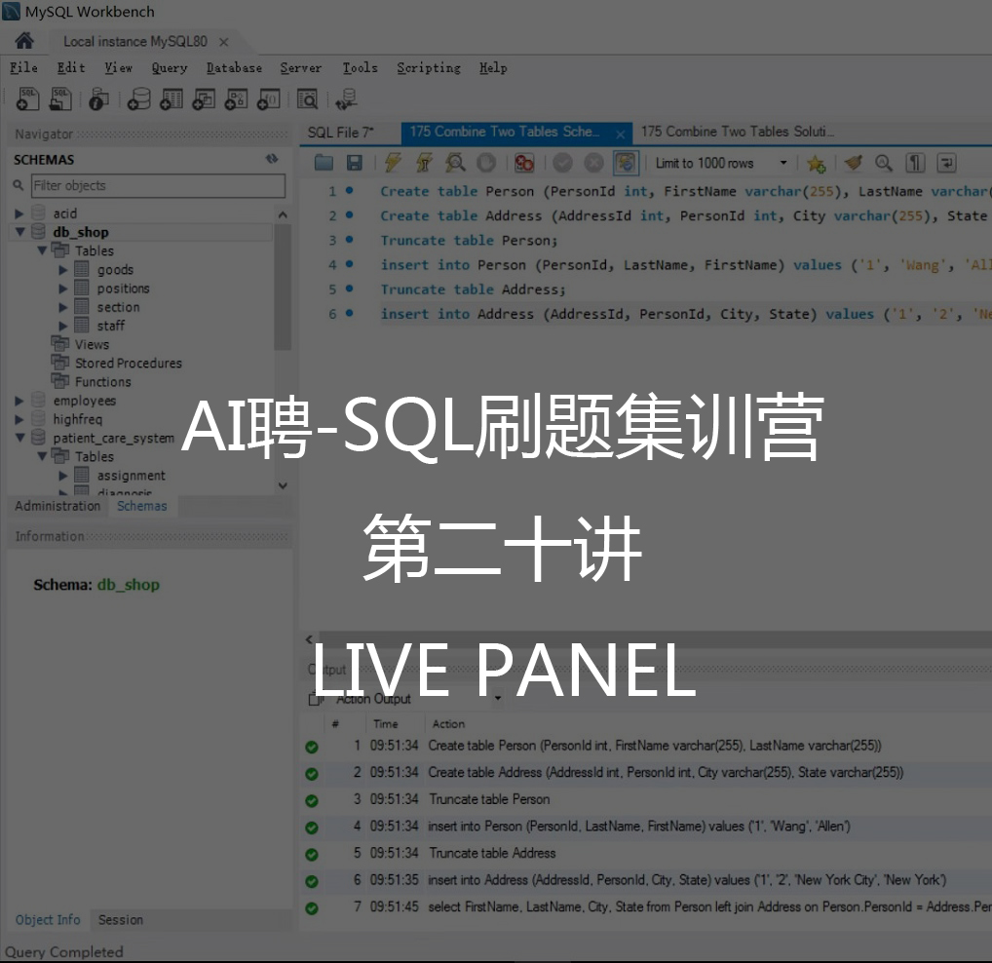The image size is (992, 963).
Task: Commit transaction icon
Action: 562,163
